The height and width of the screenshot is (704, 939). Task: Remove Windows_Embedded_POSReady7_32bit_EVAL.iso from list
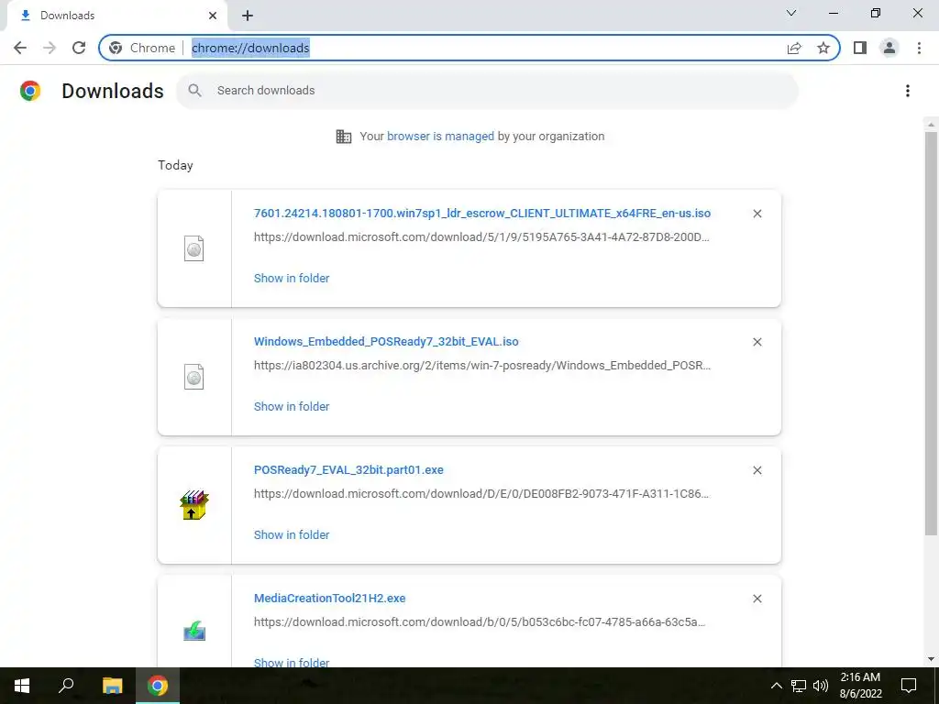coord(757,342)
